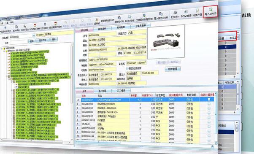Image resolution: width=254 pixels, height=154 pixels.
Task: Tick the 自动计算用量 checkbox in row 2
Action: (x=209, y=104)
